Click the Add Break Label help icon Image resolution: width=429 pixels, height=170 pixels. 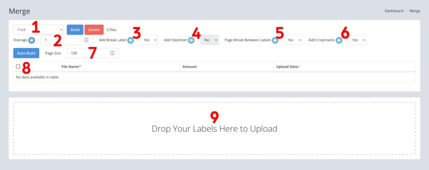(131, 40)
